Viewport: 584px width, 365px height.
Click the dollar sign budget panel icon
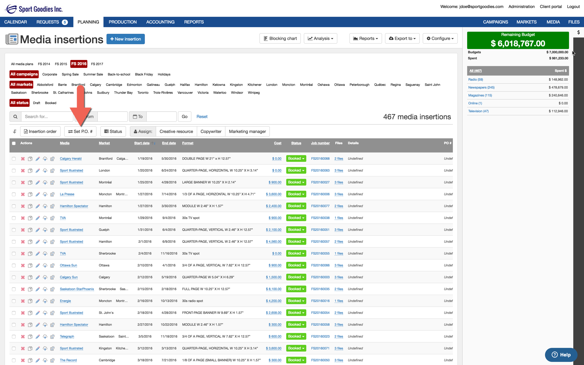pyautogui.click(x=578, y=32)
